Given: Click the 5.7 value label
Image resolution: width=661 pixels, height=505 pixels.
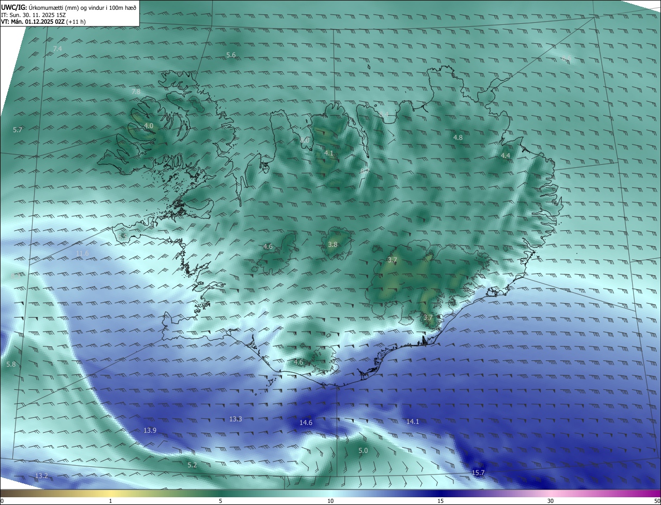Looking at the screenshot, I should click(18, 130).
